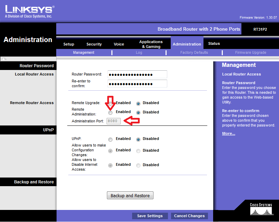Open the Security tab
The image size is (279, 222).
[x=94, y=44]
